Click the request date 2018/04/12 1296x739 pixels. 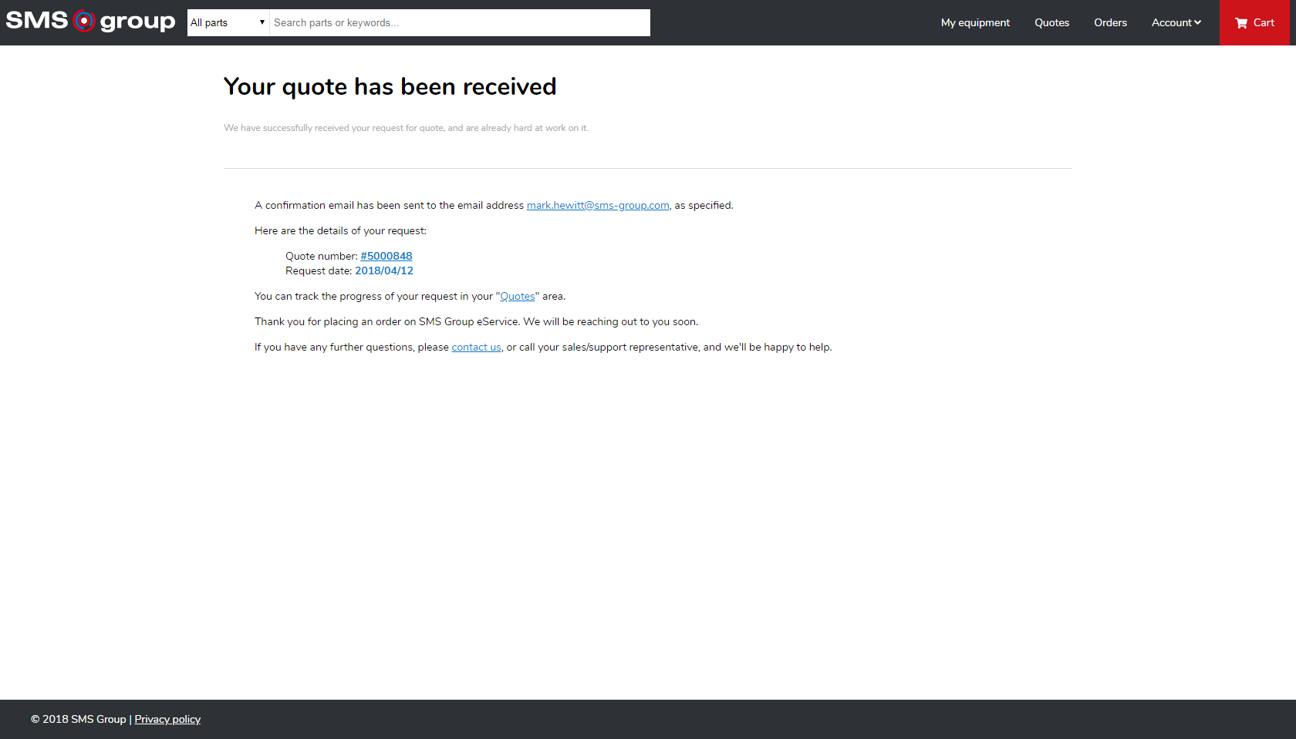(x=384, y=270)
